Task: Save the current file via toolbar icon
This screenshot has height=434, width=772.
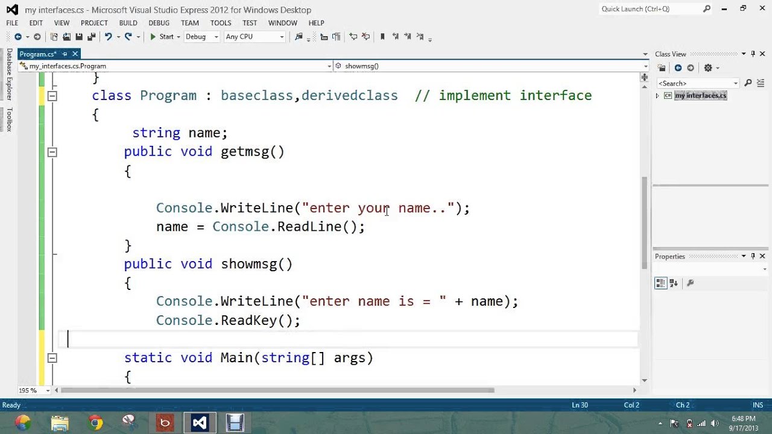Action: point(78,37)
